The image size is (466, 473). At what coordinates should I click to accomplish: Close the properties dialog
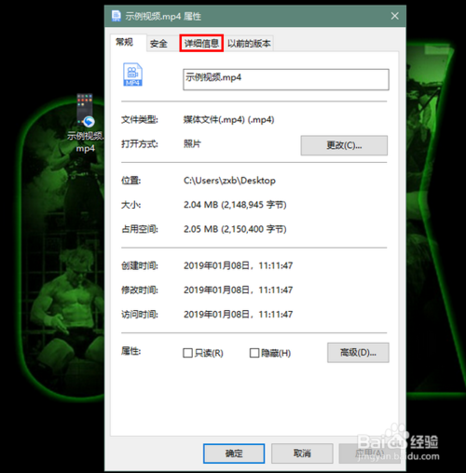[x=394, y=16]
